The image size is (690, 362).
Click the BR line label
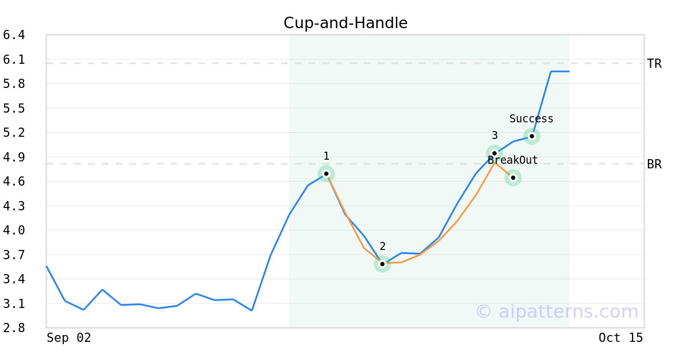click(x=654, y=164)
